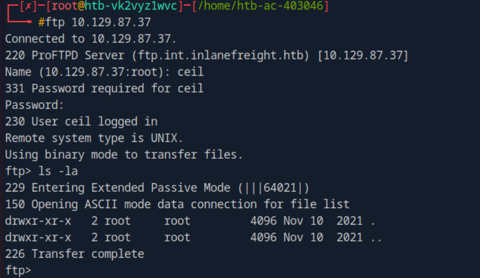Click the '331 Password required for ceil' line
The width and height of the screenshot is (480, 278).
click(x=104, y=88)
